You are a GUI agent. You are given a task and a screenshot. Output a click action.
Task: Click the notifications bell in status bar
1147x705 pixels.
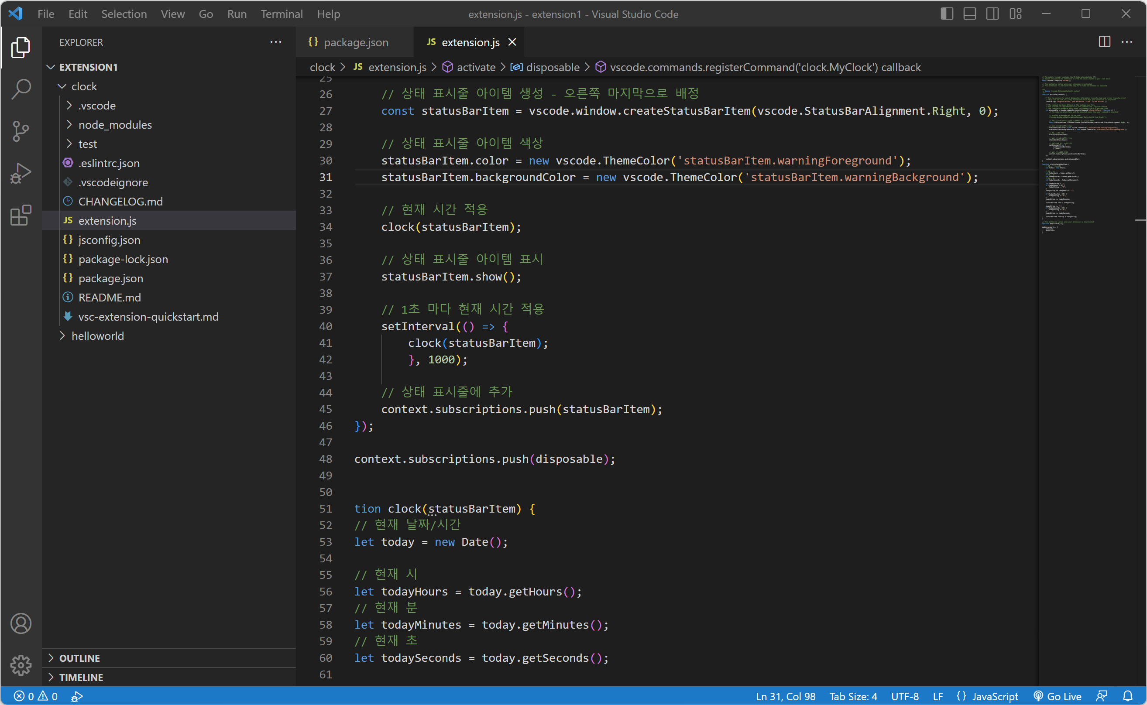(x=1127, y=696)
